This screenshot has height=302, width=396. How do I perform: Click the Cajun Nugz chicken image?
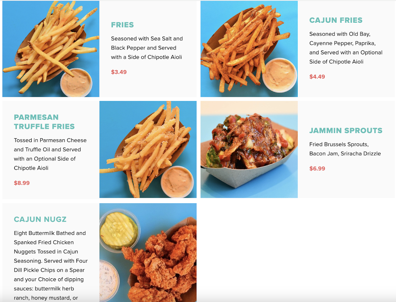click(148, 253)
